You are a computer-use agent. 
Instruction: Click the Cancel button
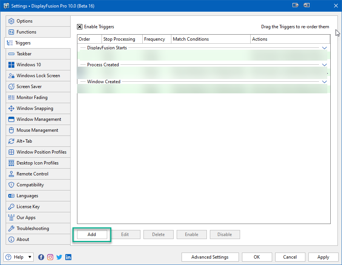pos(290,257)
